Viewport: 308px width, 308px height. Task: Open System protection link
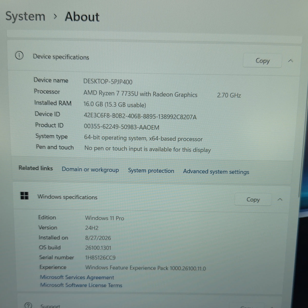pos(151,171)
